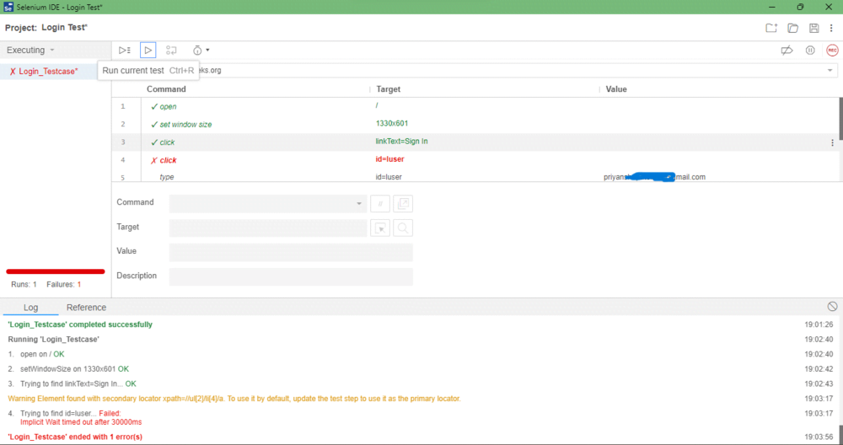The height and width of the screenshot is (445, 843).
Task: Switch to the Reference tab
Action: click(86, 308)
